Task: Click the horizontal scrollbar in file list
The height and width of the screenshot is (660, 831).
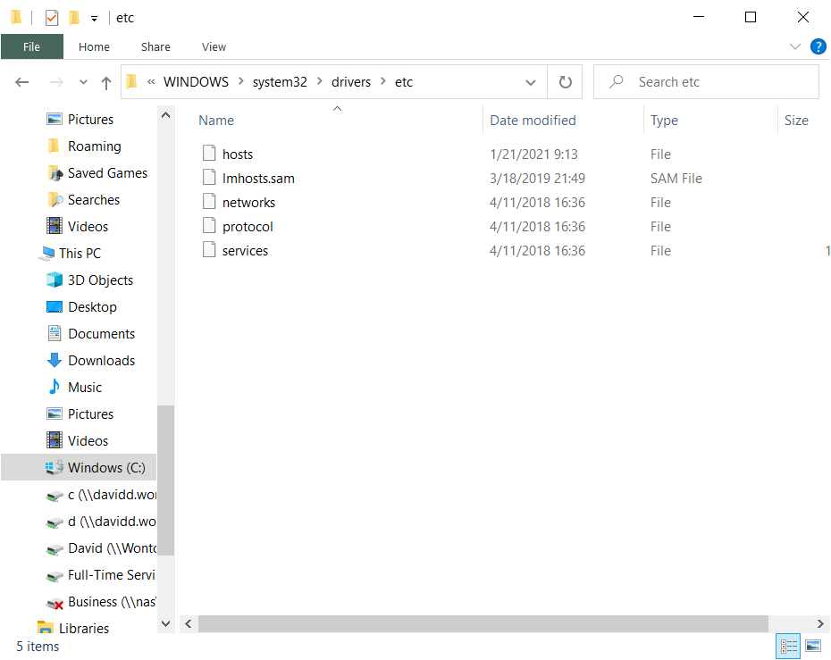Action: coord(483,623)
